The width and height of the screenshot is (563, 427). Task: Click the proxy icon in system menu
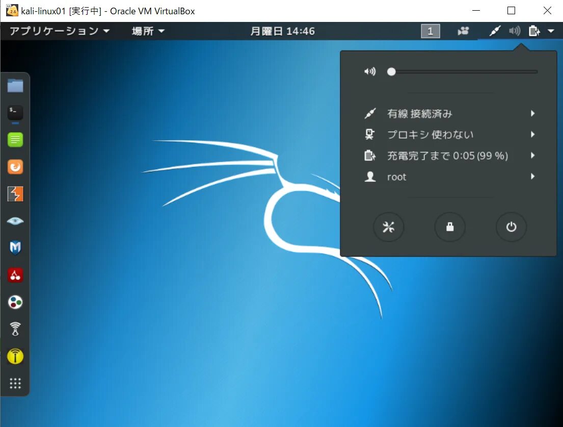pyautogui.click(x=370, y=135)
